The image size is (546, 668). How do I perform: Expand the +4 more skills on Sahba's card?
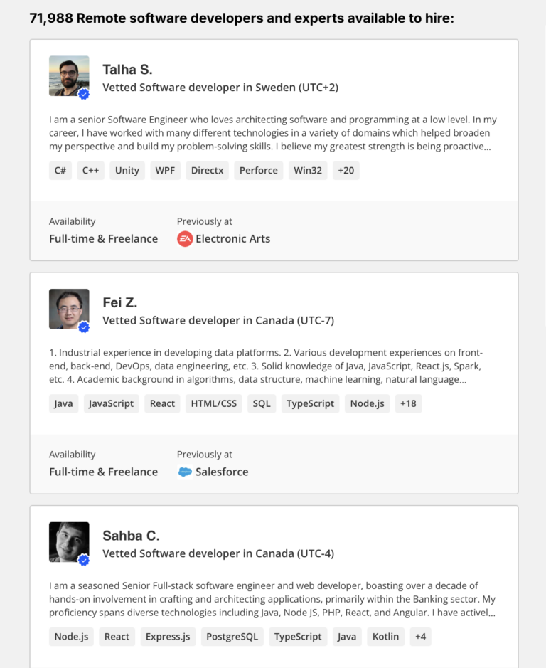pyautogui.click(x=420, y=637)
